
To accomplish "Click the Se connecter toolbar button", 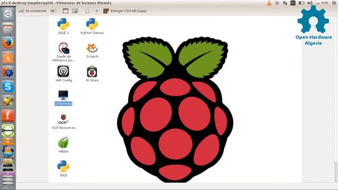I will (32, 11).
